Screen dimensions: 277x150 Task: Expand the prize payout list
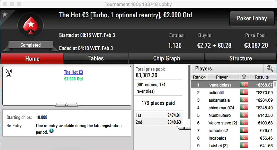point(184,127)
